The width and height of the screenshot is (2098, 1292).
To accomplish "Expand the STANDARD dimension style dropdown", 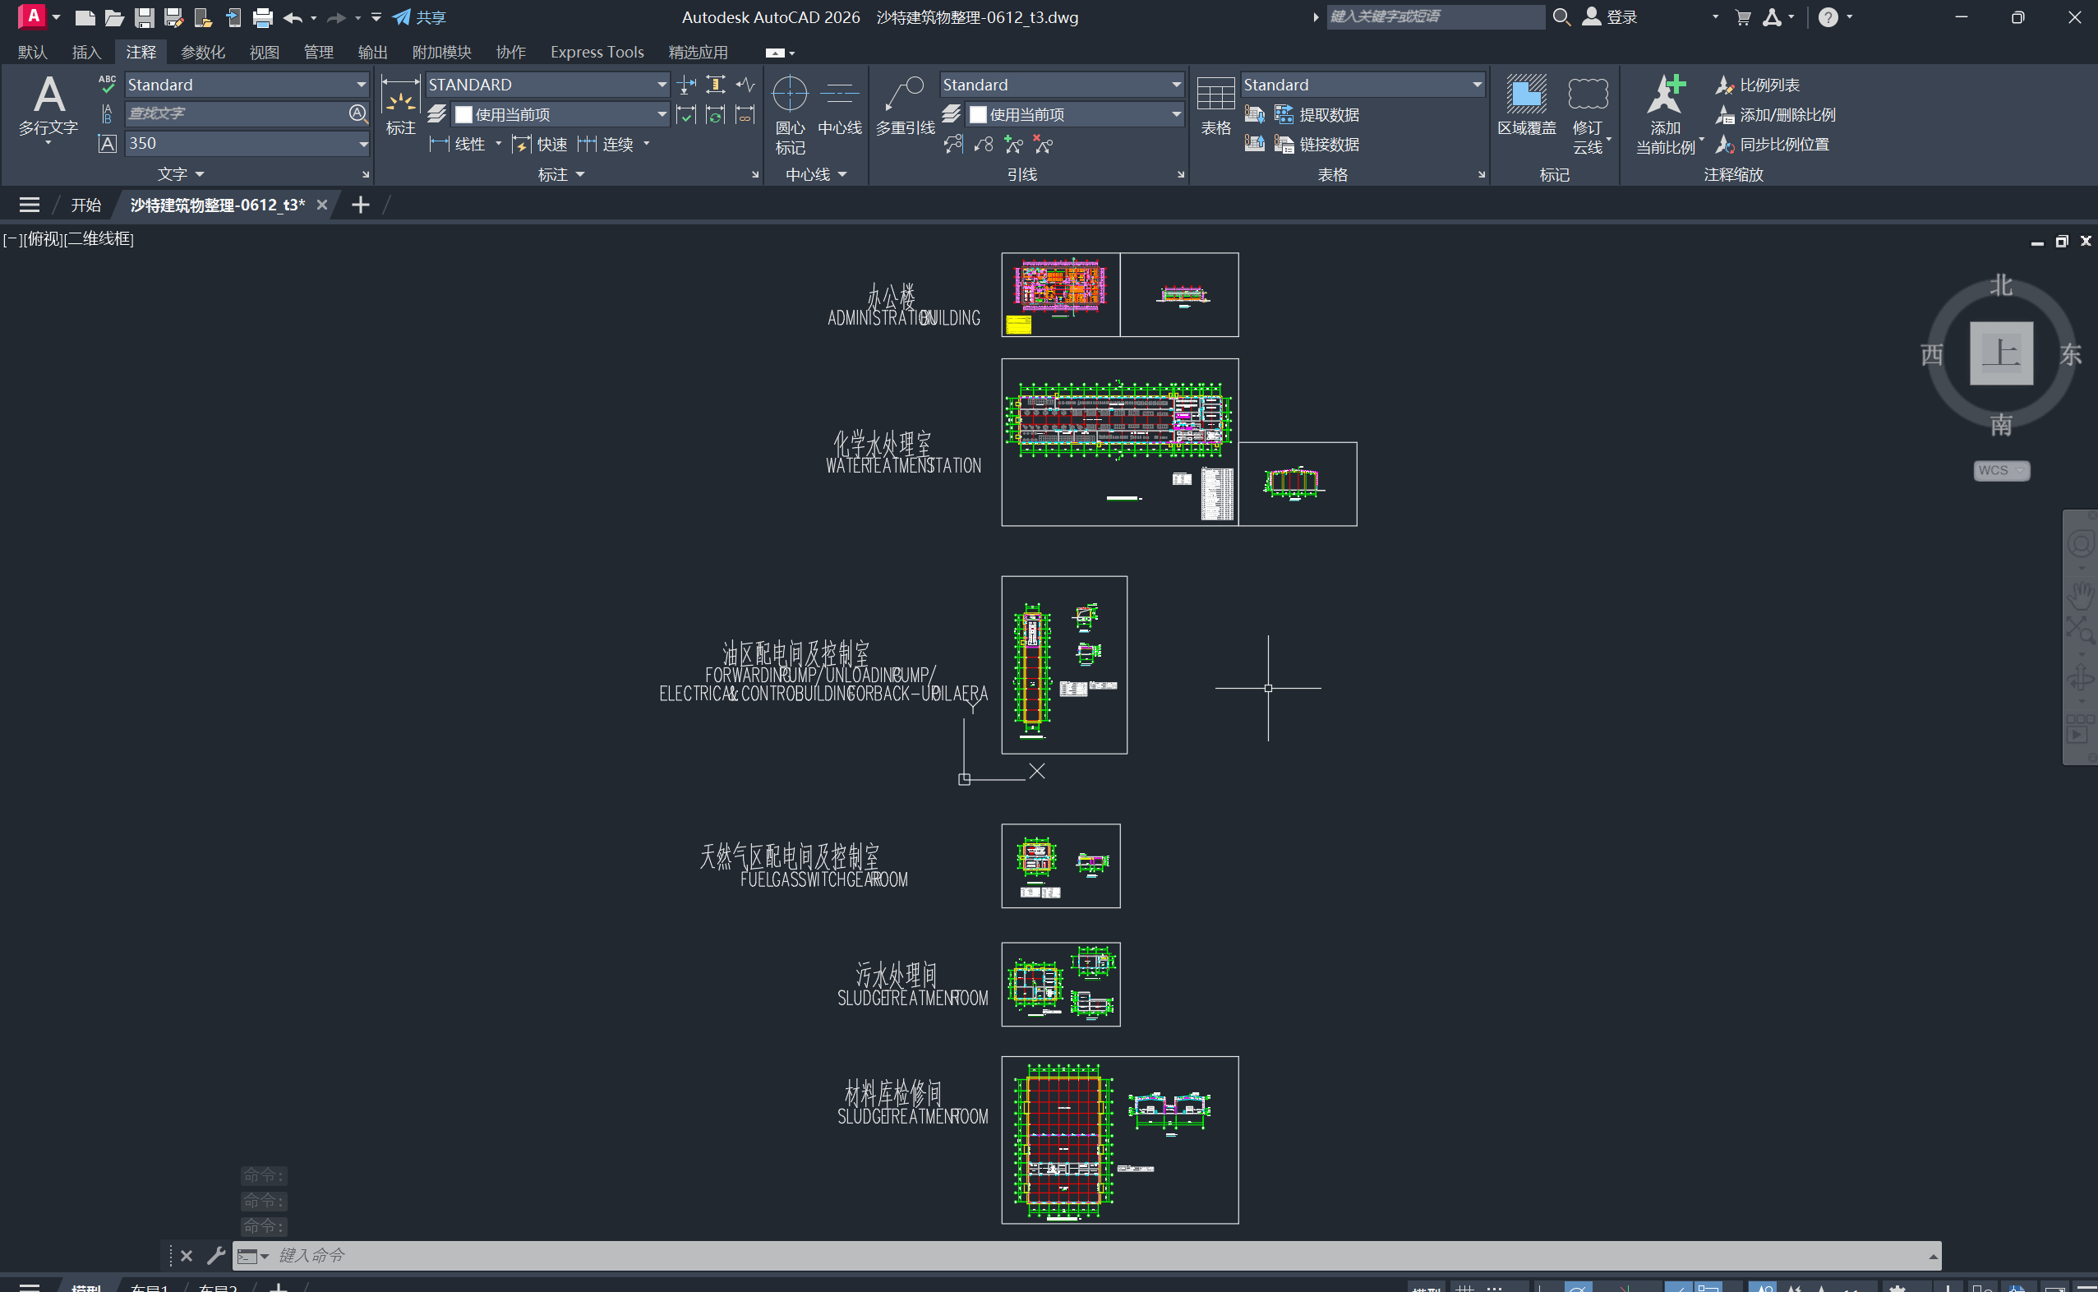I will 662,85.
